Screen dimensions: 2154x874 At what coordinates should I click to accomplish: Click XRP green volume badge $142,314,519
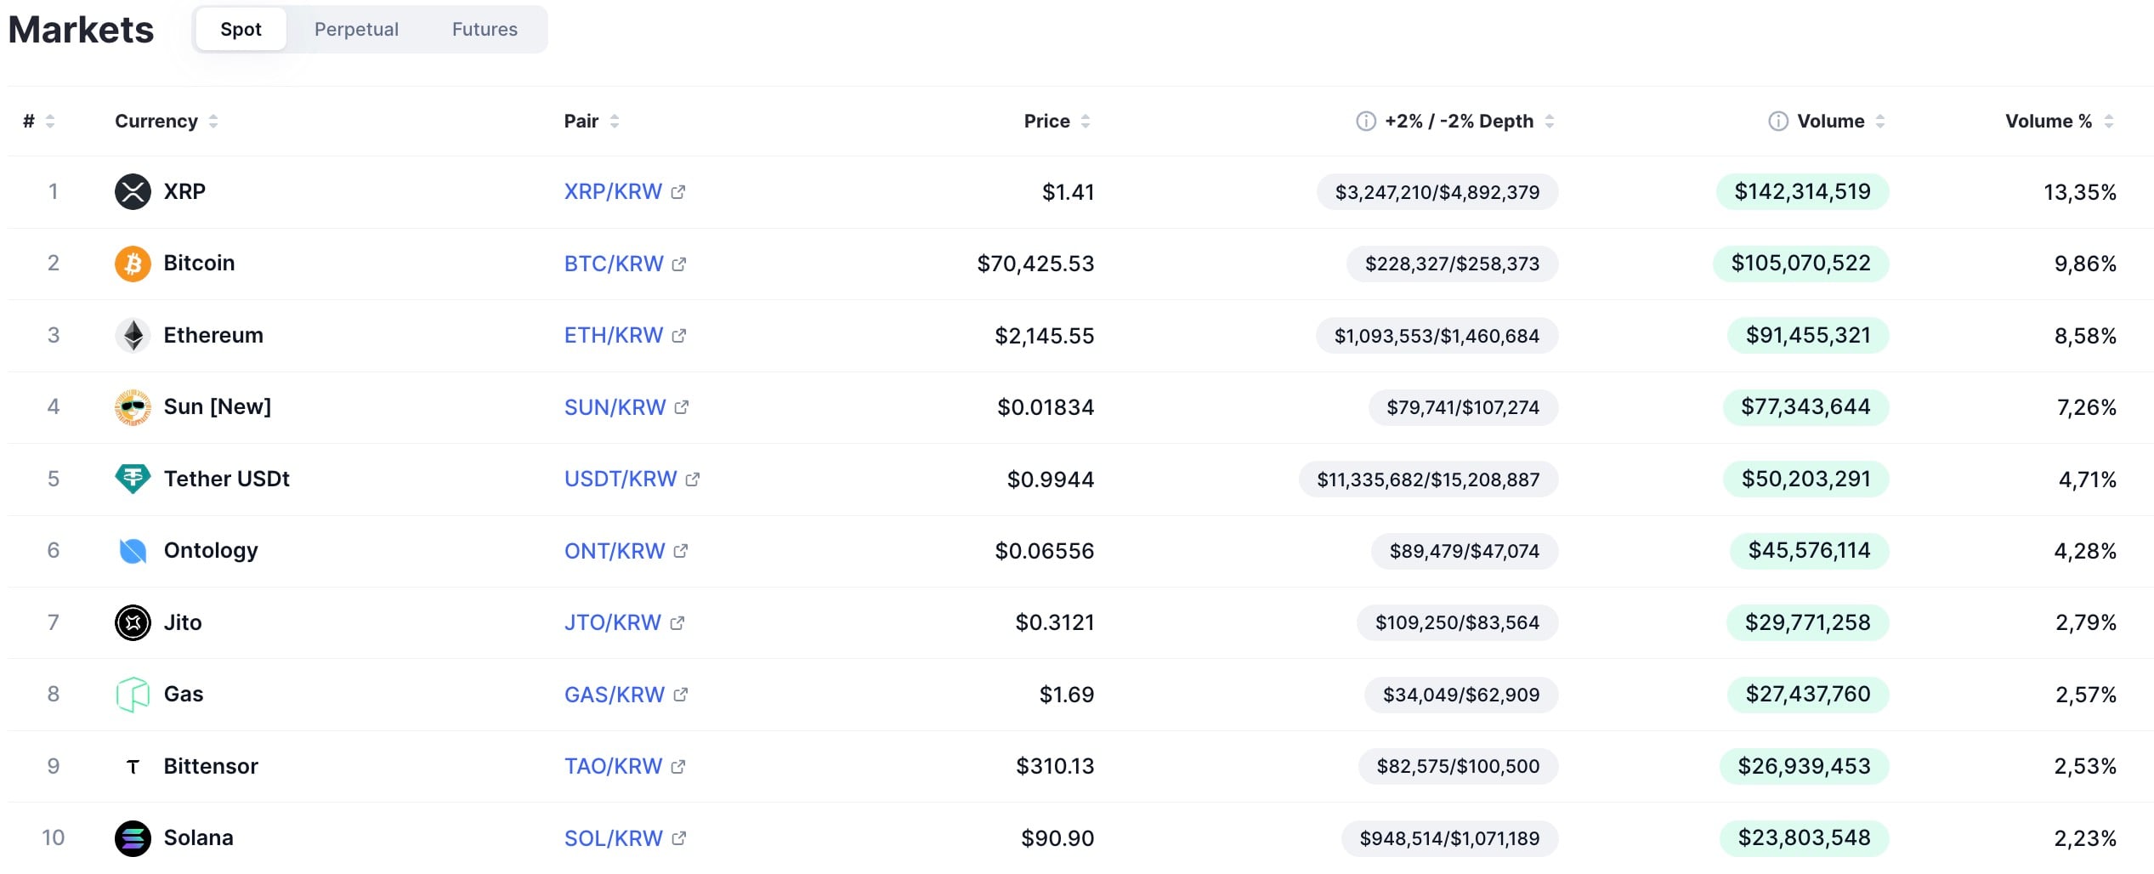tap(1802, 191)
